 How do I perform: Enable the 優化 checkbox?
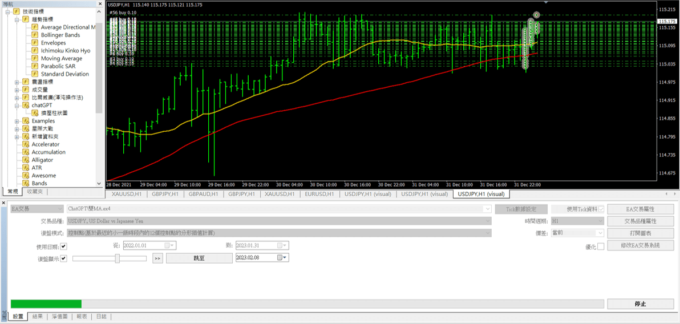click(600, 246)
